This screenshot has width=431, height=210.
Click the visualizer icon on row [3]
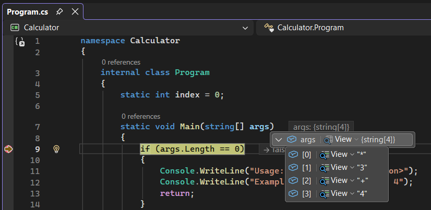(x=324, y=193)
